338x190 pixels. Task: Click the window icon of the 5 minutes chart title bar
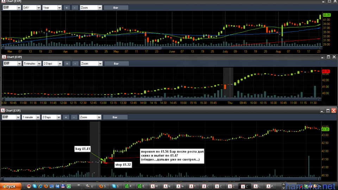(4, 57)
